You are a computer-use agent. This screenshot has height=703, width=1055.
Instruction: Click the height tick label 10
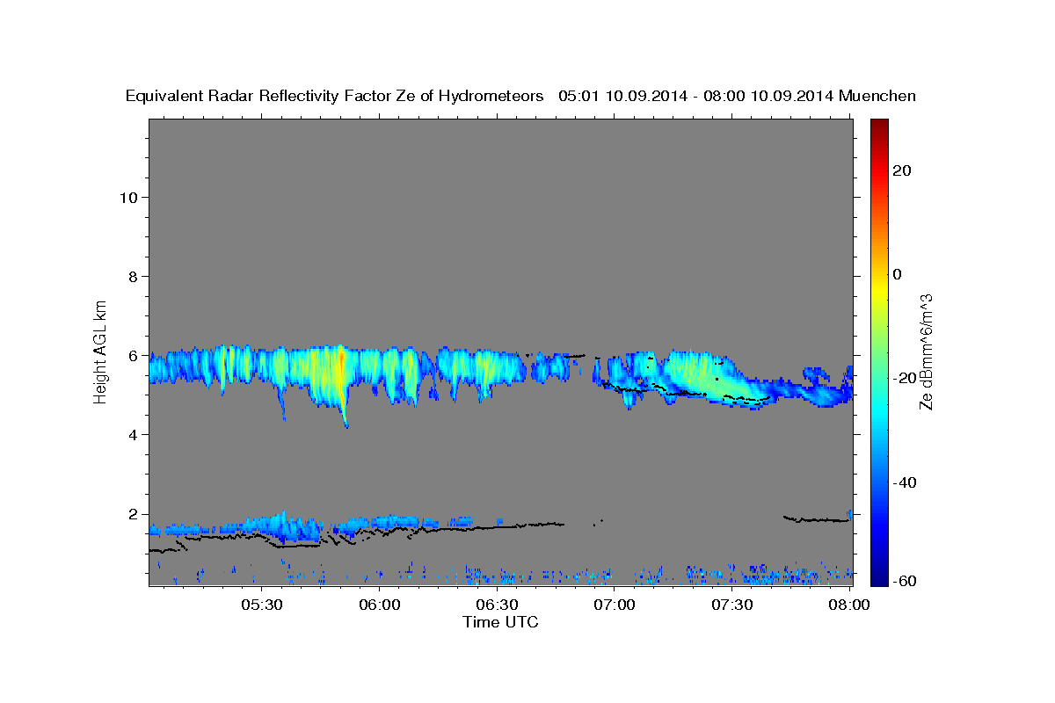(x=131, y=197)
